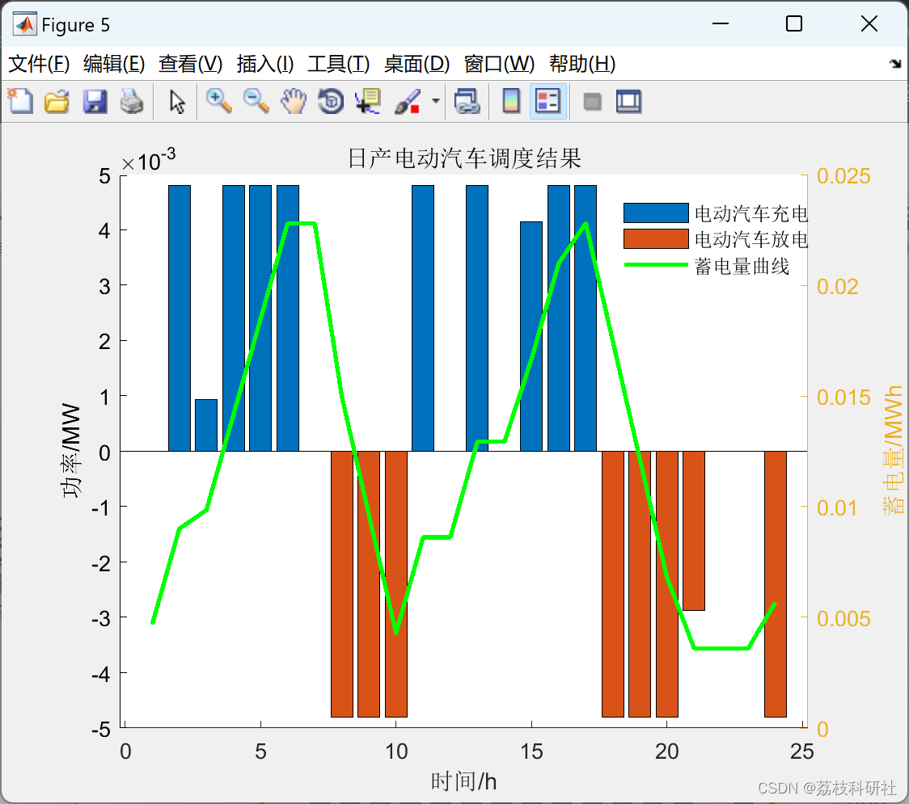Insert a colorbar using toolbar icon

pos(511,101)
